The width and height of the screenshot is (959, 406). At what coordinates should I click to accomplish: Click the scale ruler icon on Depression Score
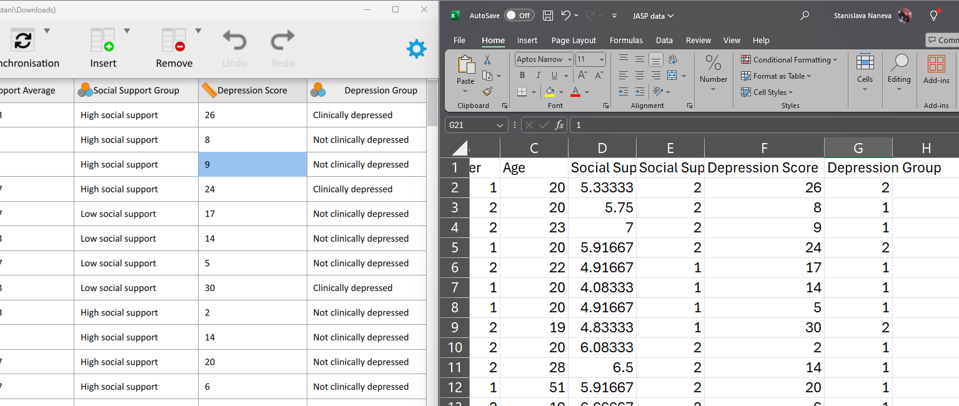209,91
